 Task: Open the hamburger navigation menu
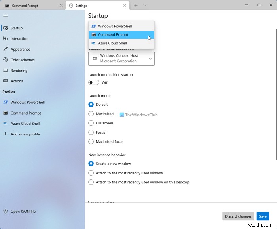point(5,15)
